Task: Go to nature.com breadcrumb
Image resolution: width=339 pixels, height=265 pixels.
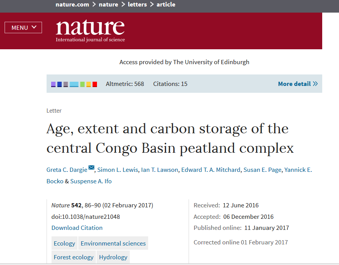Action: (72, 5)
